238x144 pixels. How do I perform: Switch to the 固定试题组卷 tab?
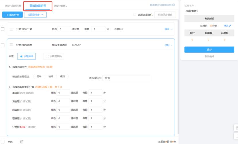click(x=13, y=6)
